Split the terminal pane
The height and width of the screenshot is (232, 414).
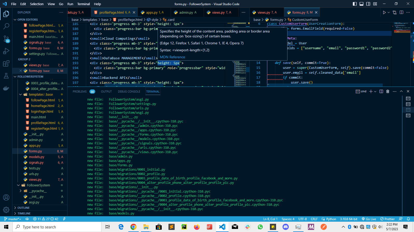tap(381, 91)
